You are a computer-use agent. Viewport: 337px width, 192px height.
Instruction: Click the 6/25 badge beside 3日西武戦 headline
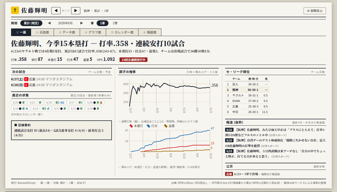point(229,151)
